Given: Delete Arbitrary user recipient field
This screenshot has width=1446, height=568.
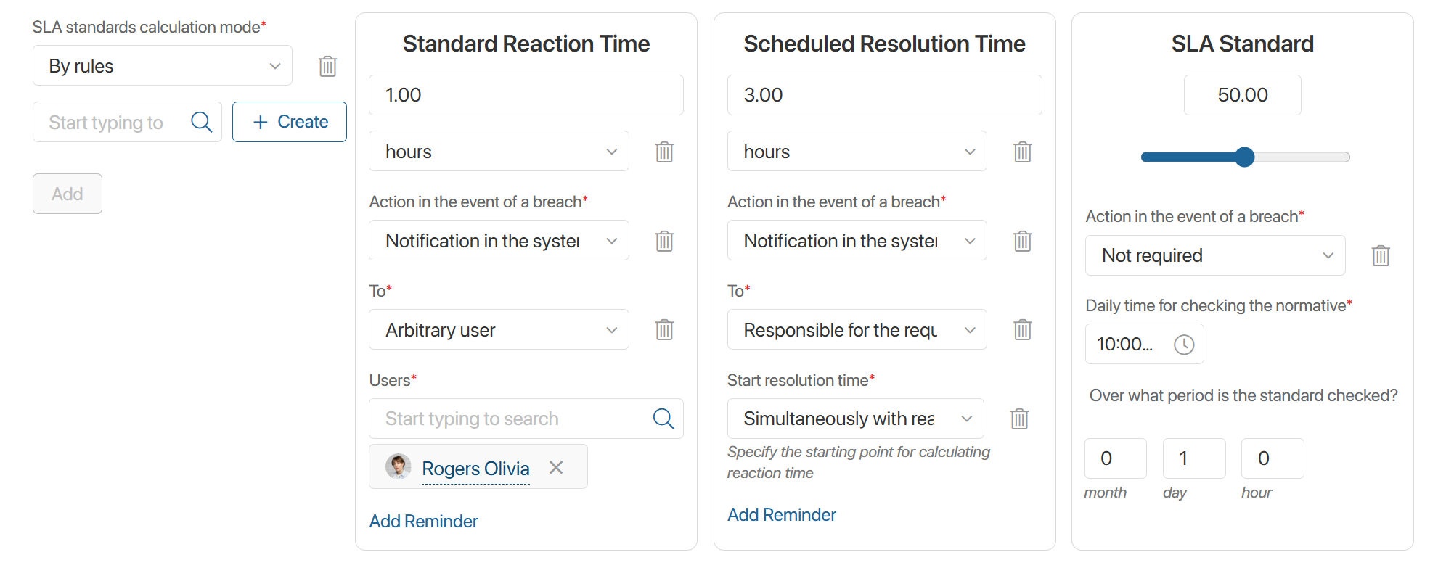Looking at the screenshot, I should pyautogui.click(x=664, y=330).
